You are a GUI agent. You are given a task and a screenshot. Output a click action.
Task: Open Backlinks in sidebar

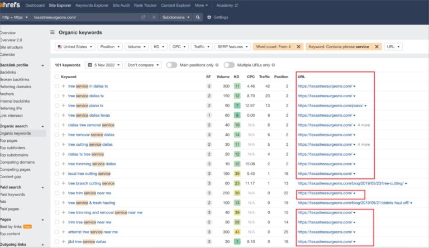8,72
